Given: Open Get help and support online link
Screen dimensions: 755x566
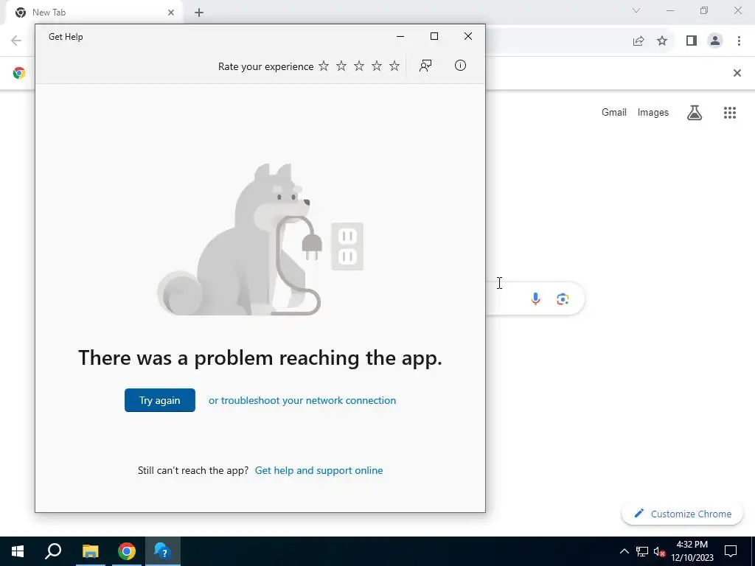Looking at the screenshot, I should tap(319, 470).
